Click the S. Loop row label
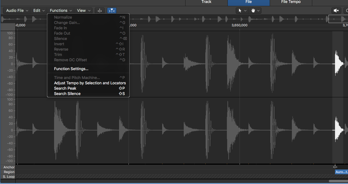Screen dimensions: 348x184 tap(9, 177)
